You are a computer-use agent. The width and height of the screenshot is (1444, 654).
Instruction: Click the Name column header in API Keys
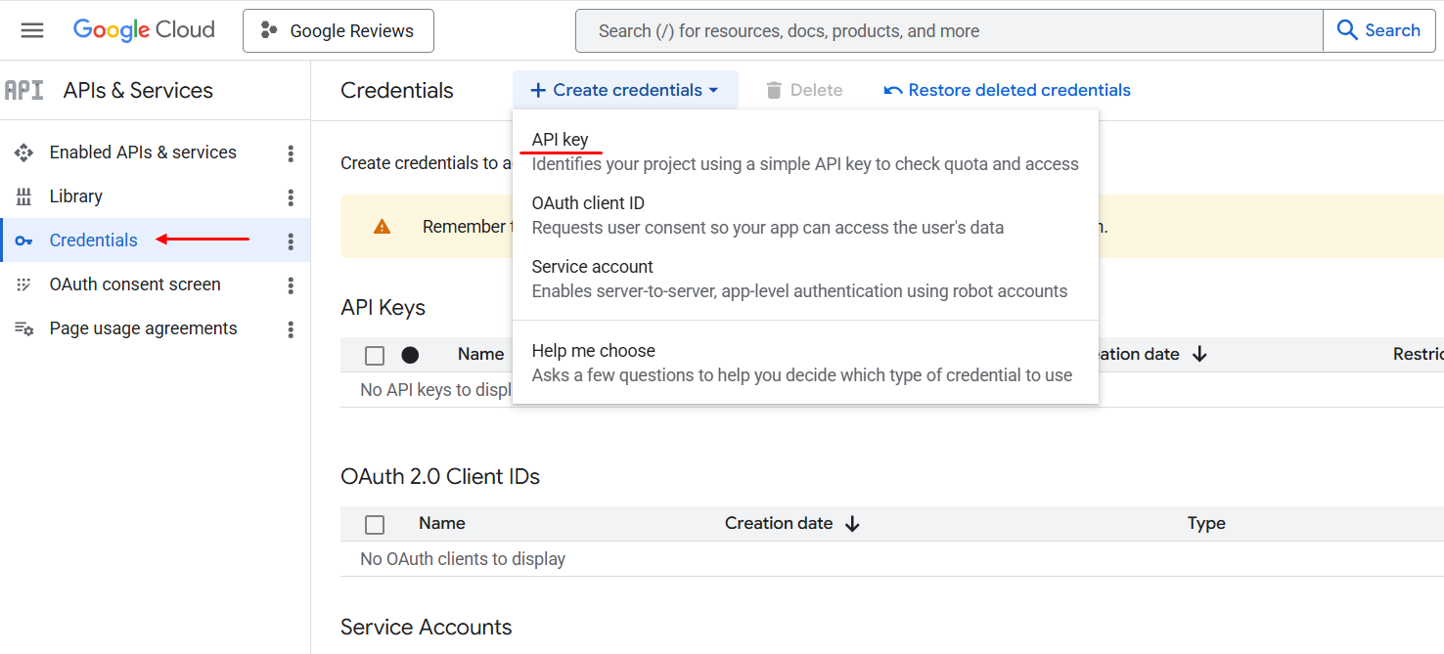tap(481, 354)
